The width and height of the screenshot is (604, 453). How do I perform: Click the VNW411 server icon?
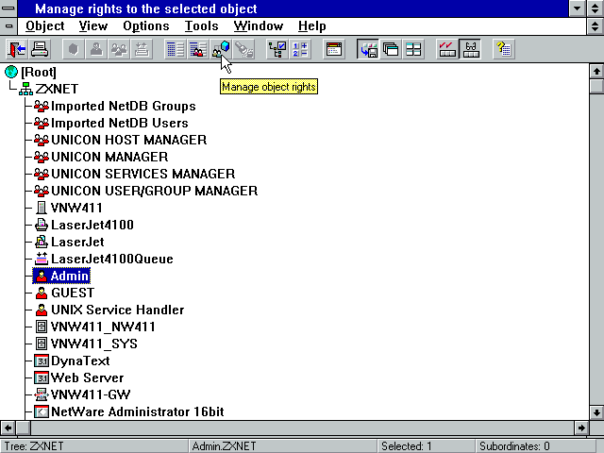click(42, 208)
